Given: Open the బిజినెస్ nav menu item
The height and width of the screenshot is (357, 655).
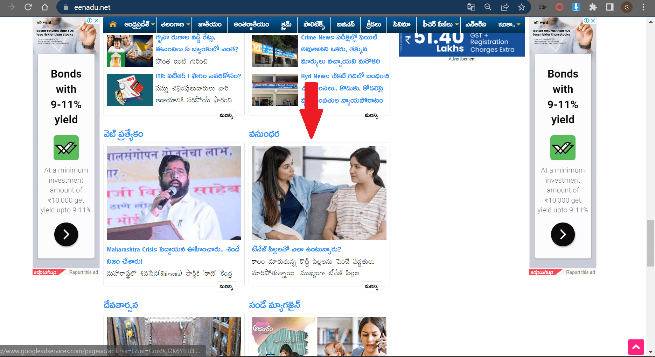Looking at the screenshot, I should (x=346, y=24).
